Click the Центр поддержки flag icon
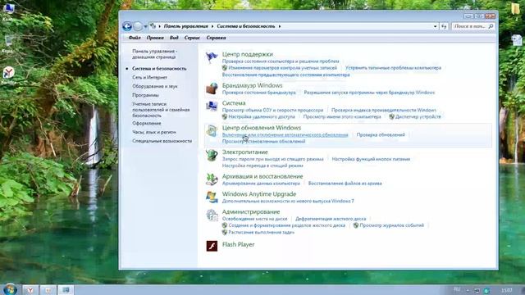525x295 pixels. (212, 57)
